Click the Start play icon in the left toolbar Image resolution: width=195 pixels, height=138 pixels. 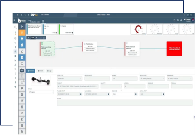click(22, 76)
